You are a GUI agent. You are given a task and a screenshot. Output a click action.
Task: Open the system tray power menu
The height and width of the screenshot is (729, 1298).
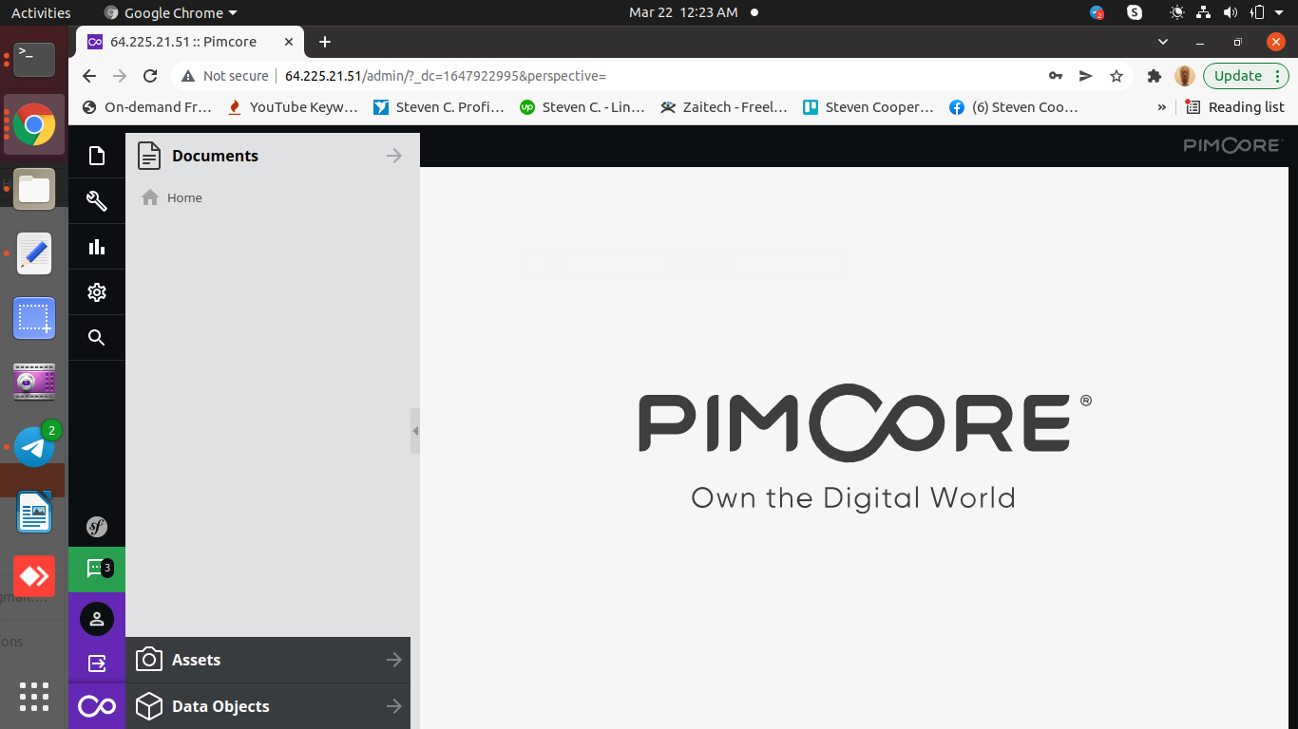point(1279,12)
